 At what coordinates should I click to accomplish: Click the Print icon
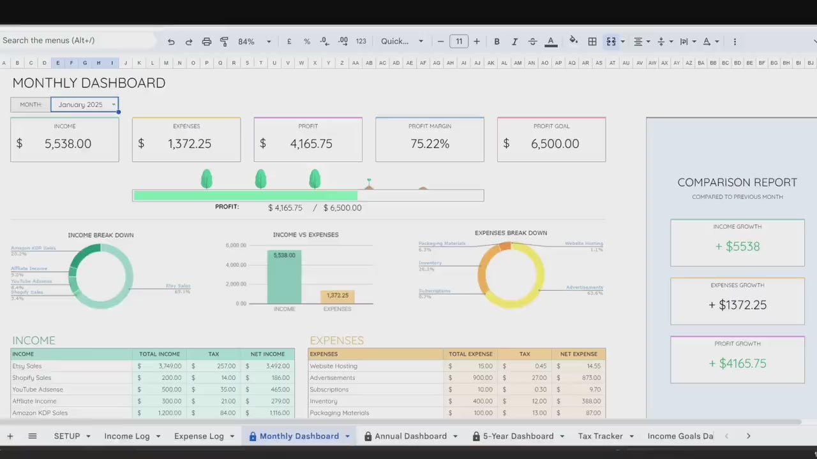pos(206,41)
